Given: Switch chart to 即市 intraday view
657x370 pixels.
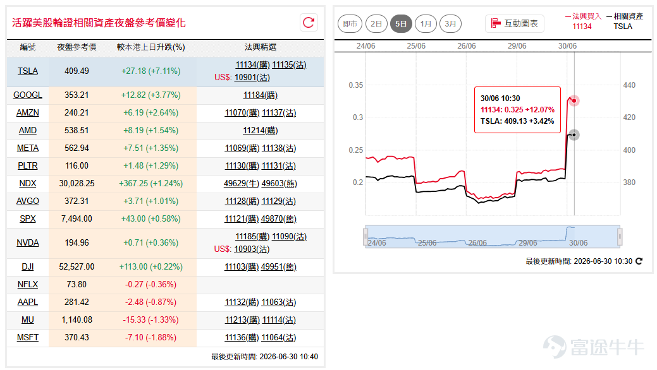Looking at the screenshot, I should [x=350, y=24].
